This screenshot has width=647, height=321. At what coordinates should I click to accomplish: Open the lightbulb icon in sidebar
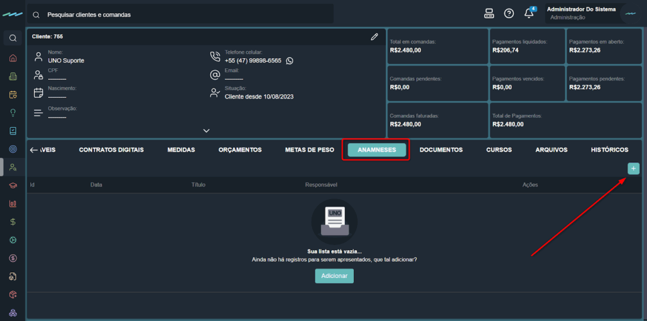[x=13, y=112]
